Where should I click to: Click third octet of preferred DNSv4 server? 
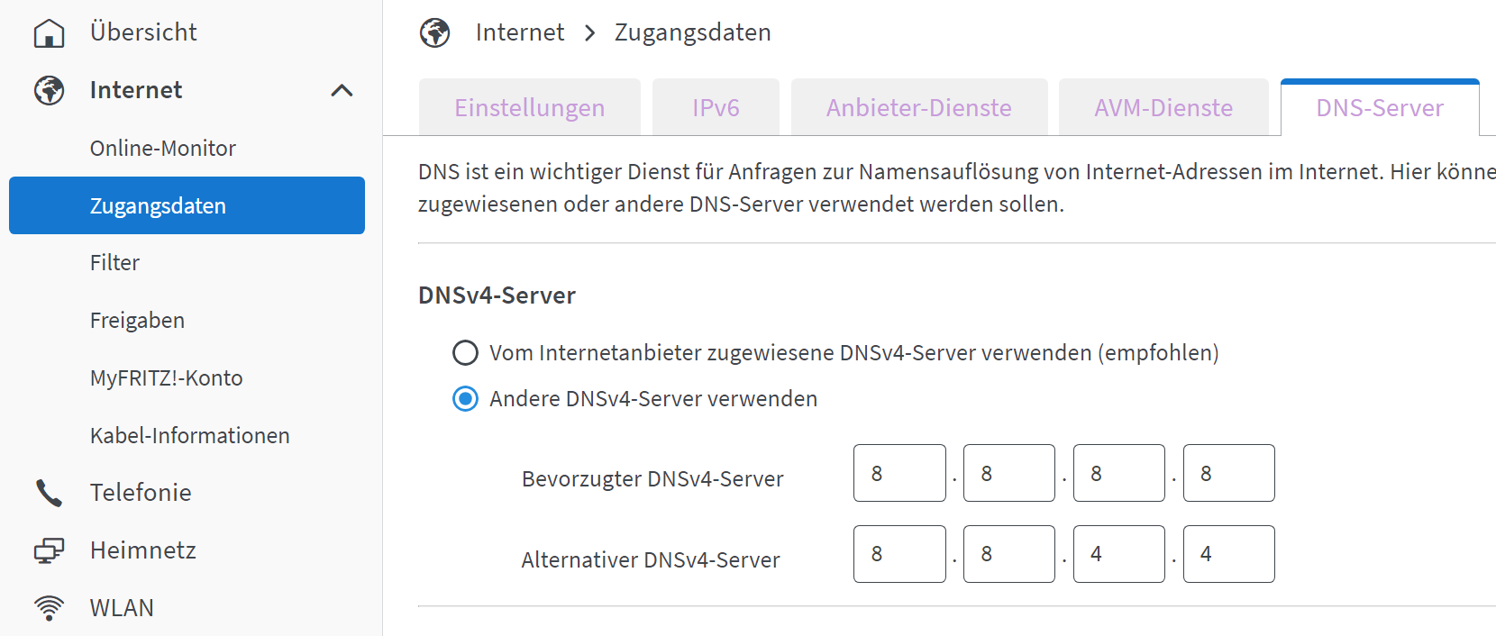[1119, 473]
